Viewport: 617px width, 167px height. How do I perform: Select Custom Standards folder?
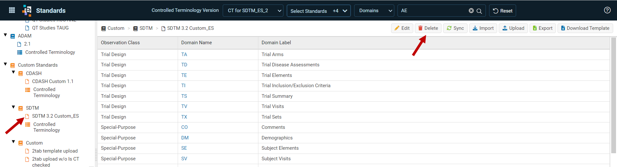pos(38,65)
